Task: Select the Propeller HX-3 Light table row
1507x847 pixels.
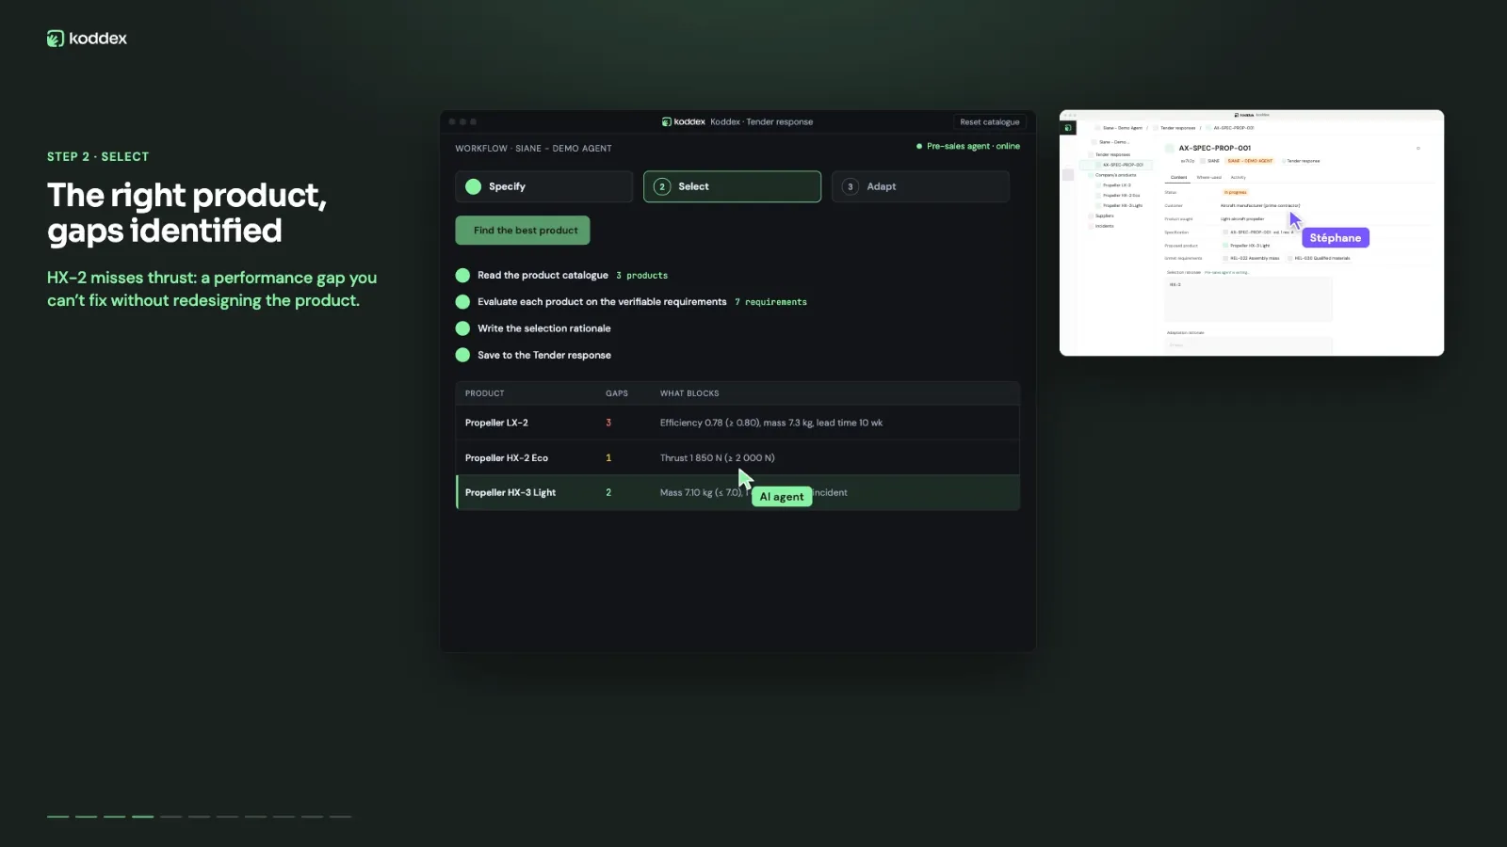Action: point(737,493)
